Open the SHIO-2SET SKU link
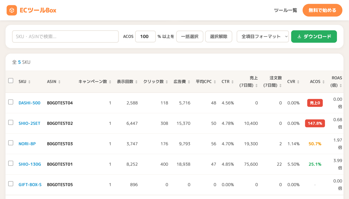349x199 pixels. click(29, 123)
